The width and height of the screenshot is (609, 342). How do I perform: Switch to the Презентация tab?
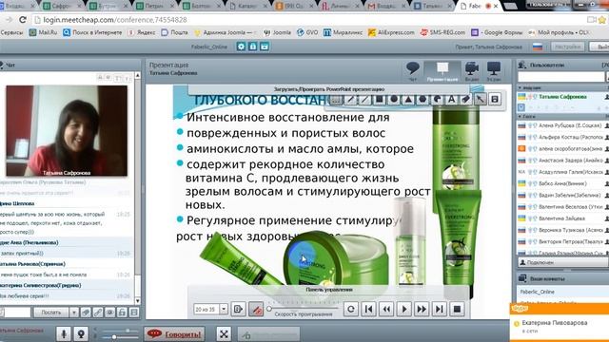(442, 71)
